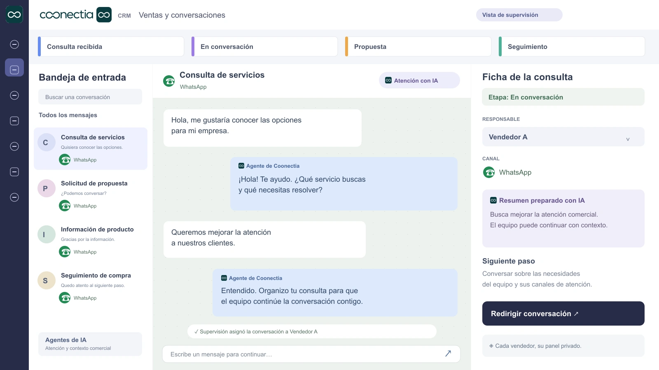This screenshot has height=370, width=659.
Task: Click the C avatar in the inbox
Action: coord(46,142)
